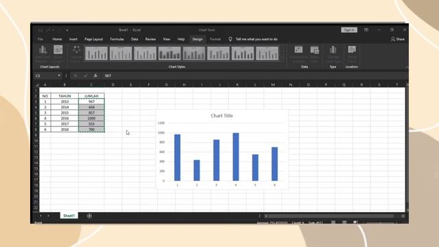Expand the Chart Styles gallery scroll arrows
The height and width of the screenshot is (247, 439).
[x=282, y=54]
